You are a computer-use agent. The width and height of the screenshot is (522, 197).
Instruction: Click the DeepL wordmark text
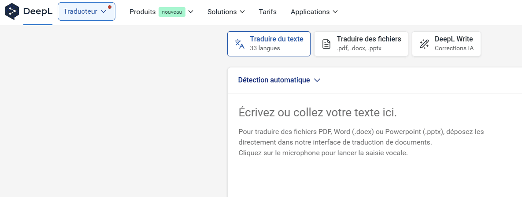37,11
